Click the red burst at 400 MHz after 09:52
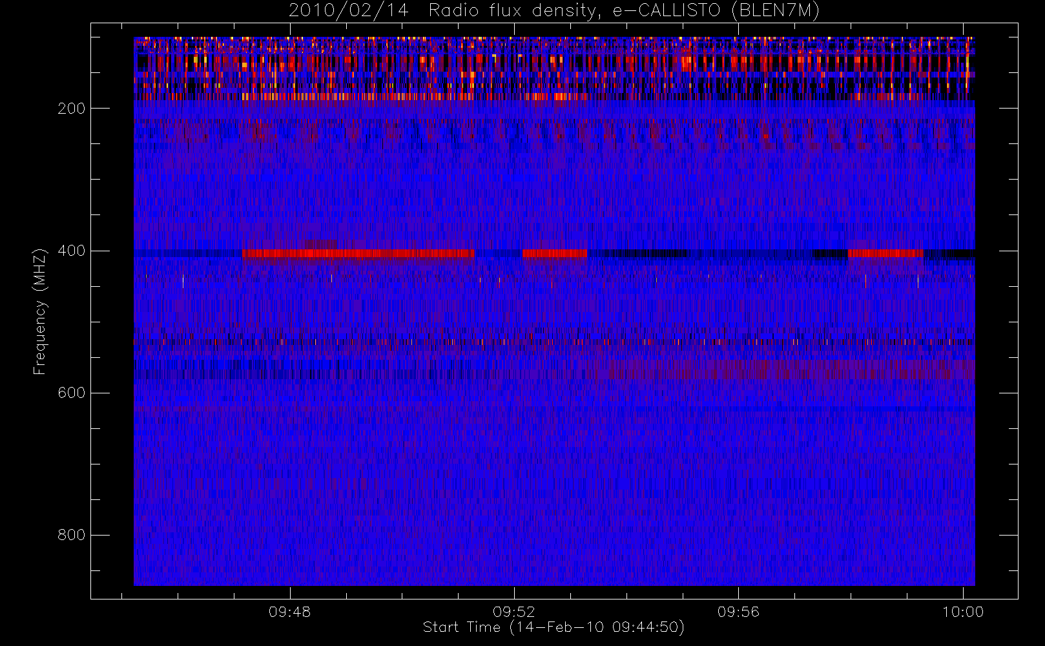This screenshot has width=1045, height=646. click(555, 253)
